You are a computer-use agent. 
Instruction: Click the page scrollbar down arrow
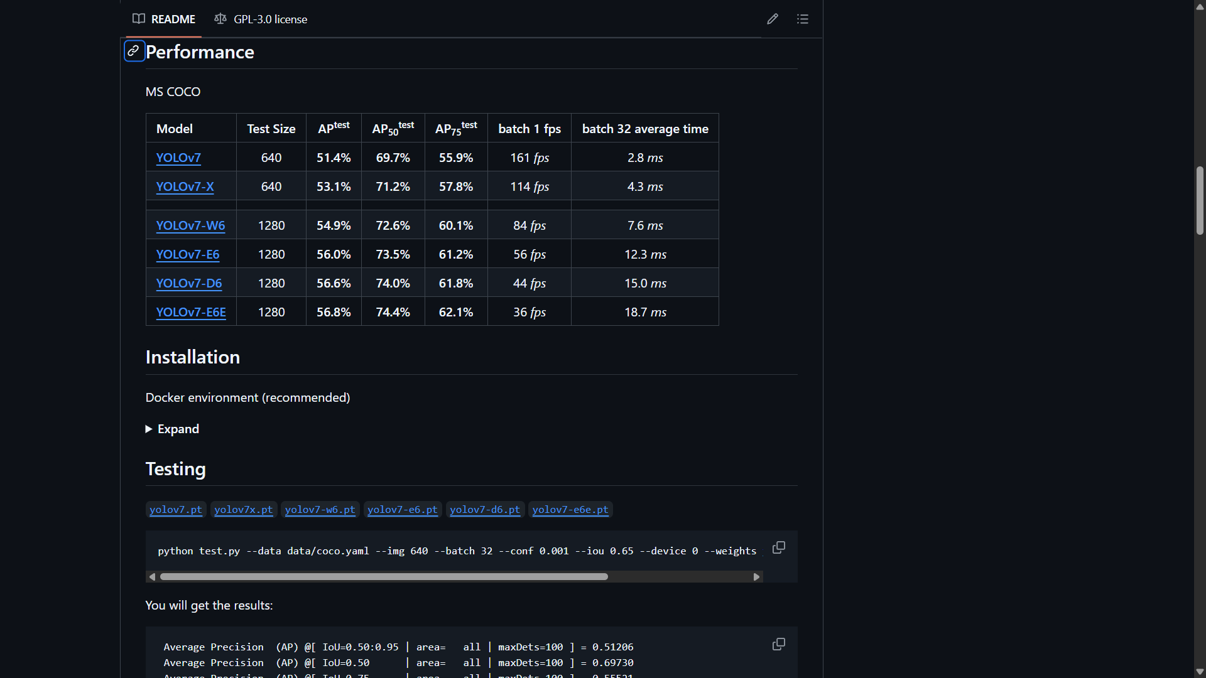(x=1200, y=672)
